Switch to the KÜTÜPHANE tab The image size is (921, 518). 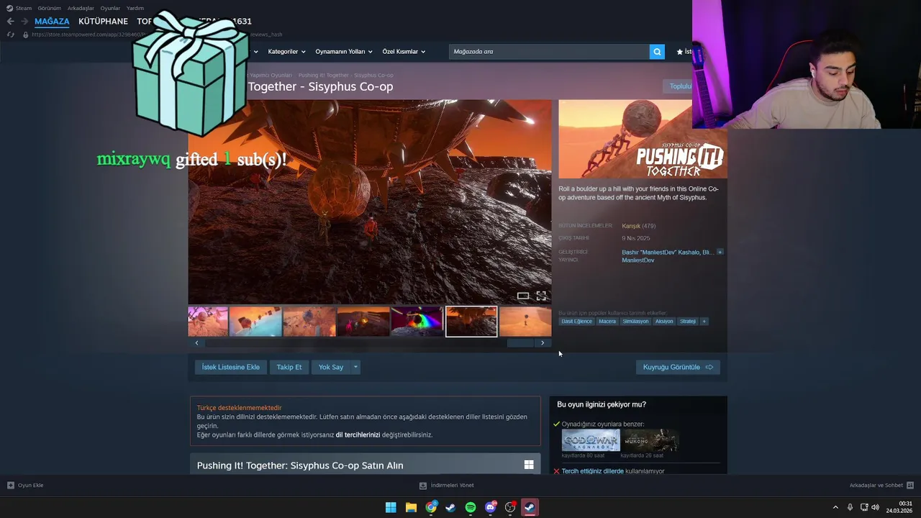click(103, 22)
